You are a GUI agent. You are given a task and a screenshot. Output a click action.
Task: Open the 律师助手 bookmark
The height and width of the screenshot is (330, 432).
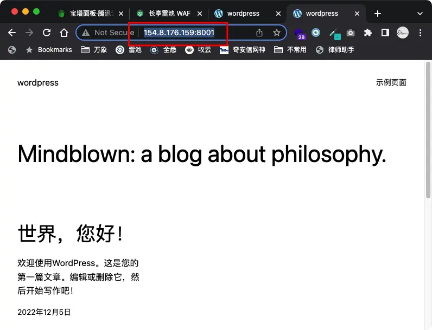pyautogui.click(x=335, y=50)
